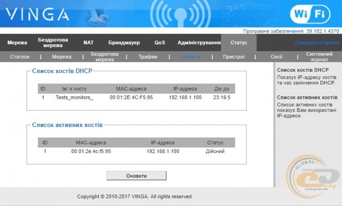Select hostname Tests_monitors_ in DHCP list
The width and height of the screenshot is (342, 206).
(x=74, y=98)
